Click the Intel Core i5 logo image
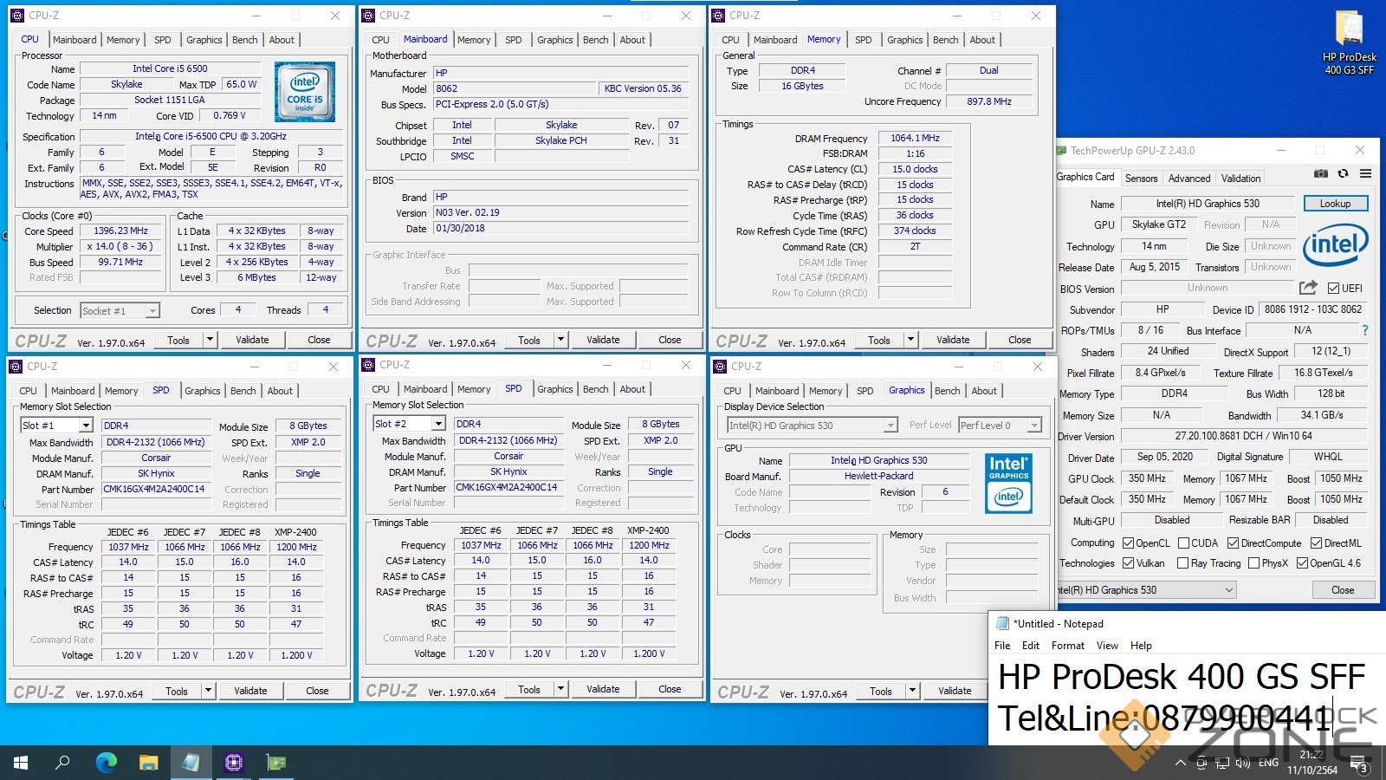Viewport: 1386px width, 780px height. pos(304,92)
